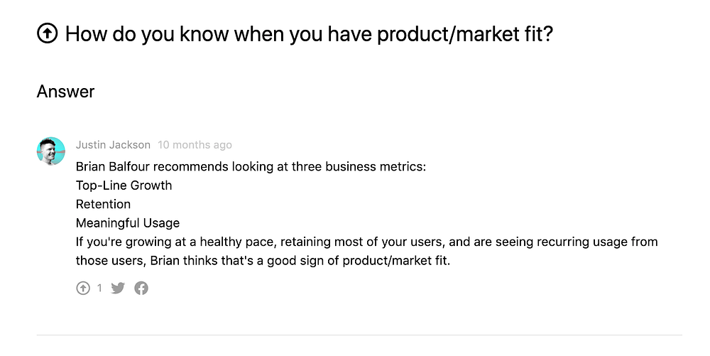Click the "10 months ago" timestamp

195,145
